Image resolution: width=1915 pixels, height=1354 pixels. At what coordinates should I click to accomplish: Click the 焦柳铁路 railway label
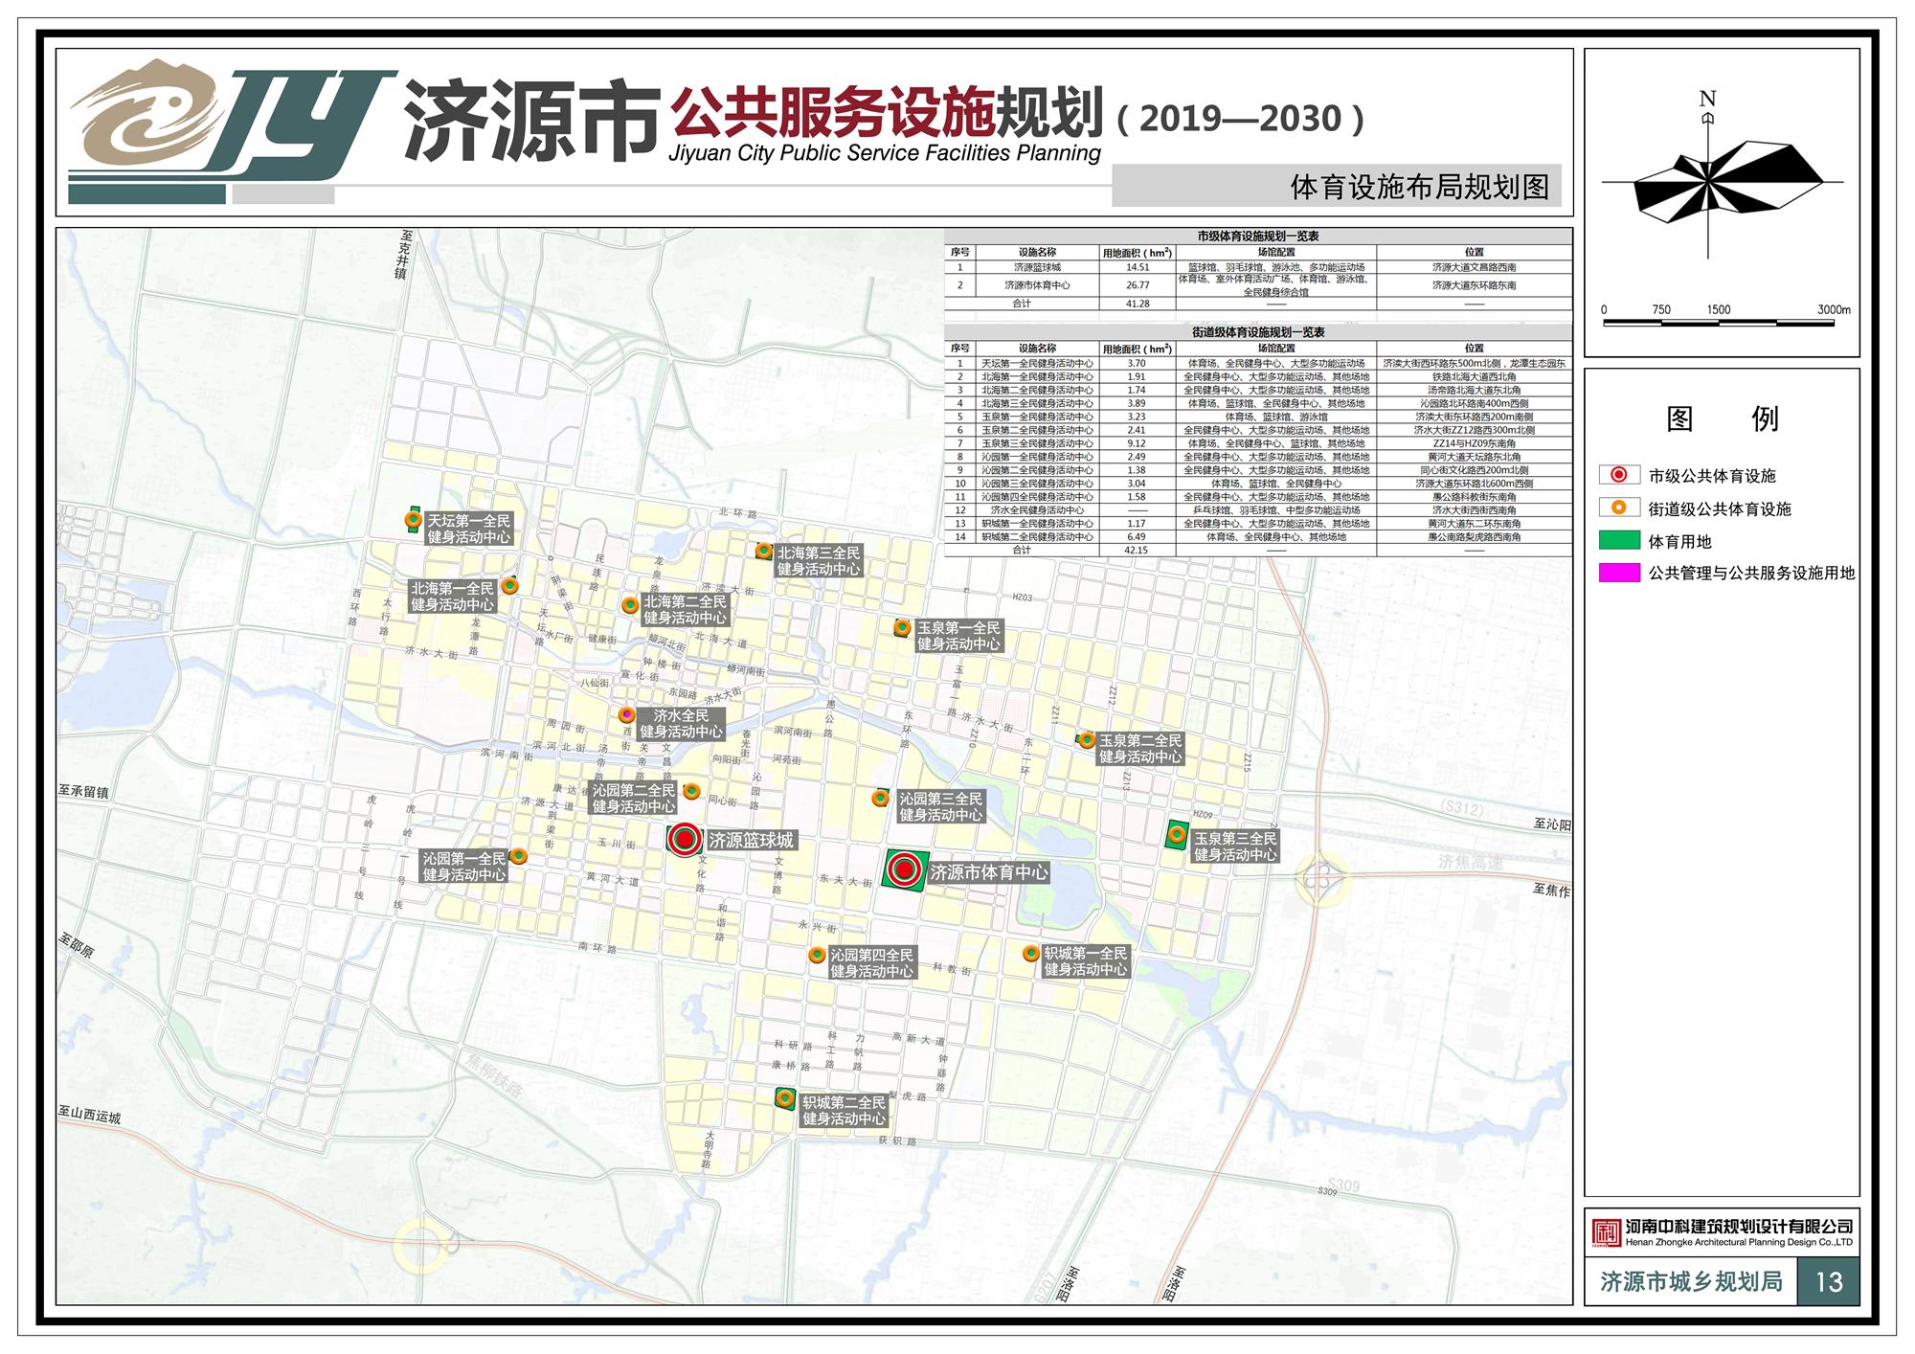pos(493,1076)
